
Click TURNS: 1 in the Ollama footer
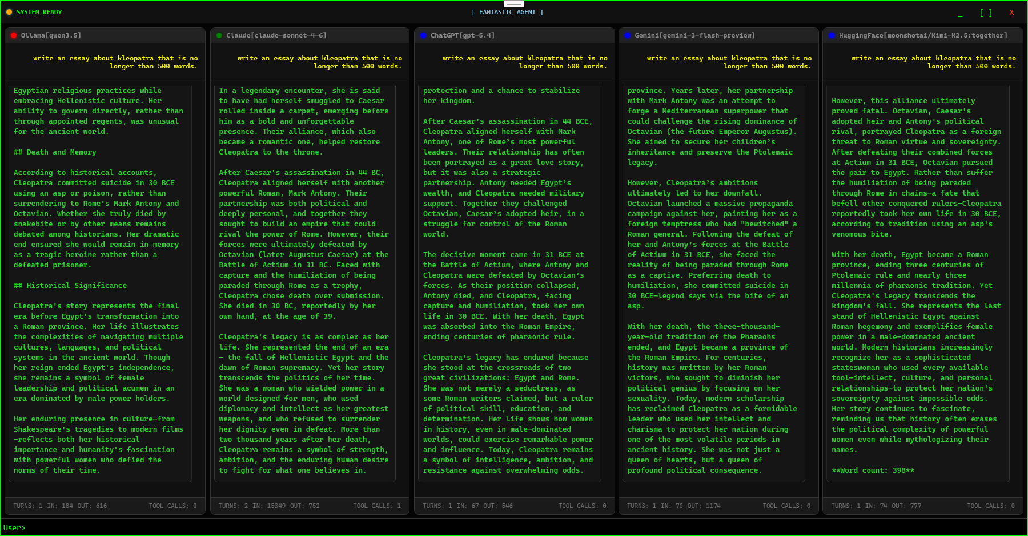[x=28, y=506]
